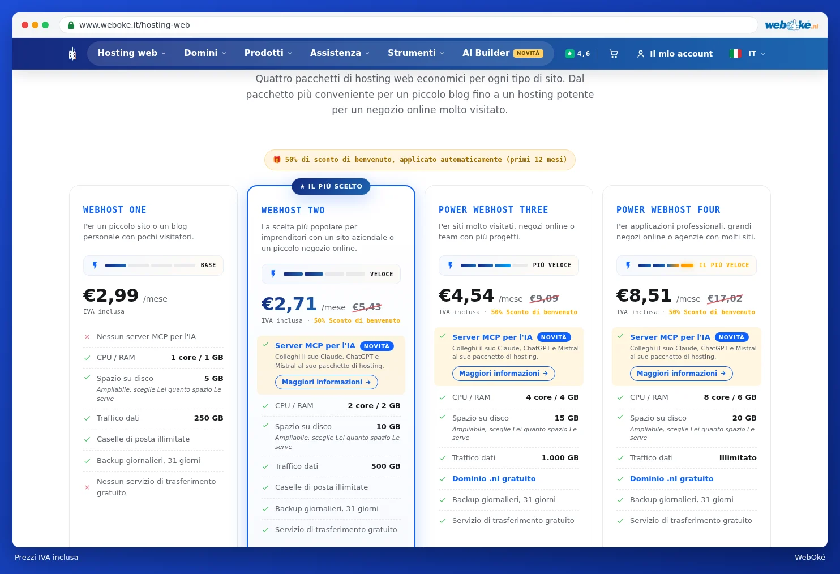840x574 pixels.
Task: Click the checkmark beside Webhost Two Server MCP
Action: coord(265,344)
